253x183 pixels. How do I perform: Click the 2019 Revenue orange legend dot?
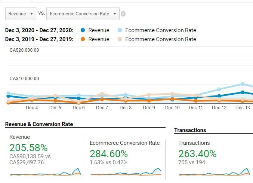point(83,39)
